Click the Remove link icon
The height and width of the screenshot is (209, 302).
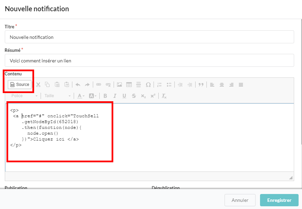click(108, 85)
